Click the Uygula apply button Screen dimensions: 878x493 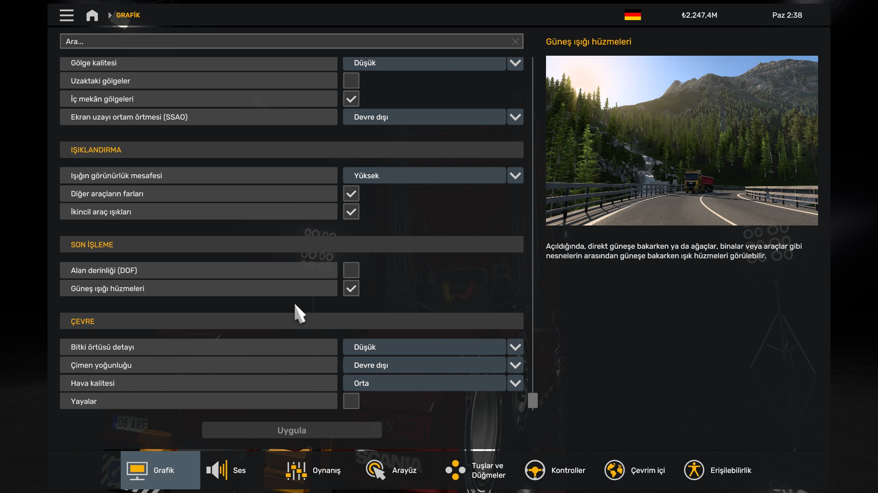click(292, 430)
